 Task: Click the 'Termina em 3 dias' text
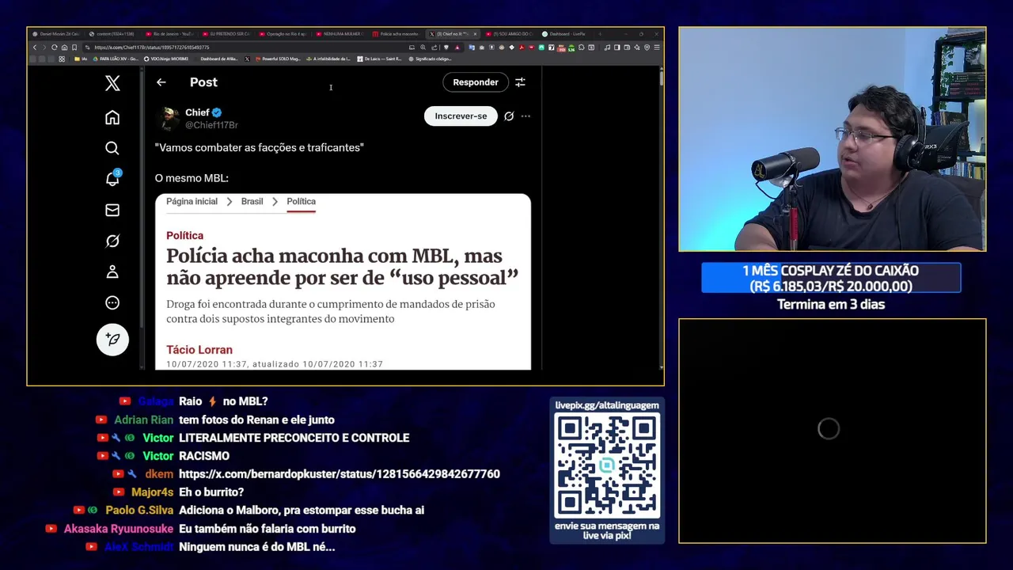[x=831, y=304]
